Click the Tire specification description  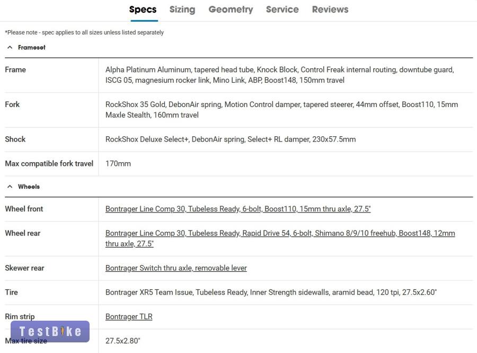271,293
